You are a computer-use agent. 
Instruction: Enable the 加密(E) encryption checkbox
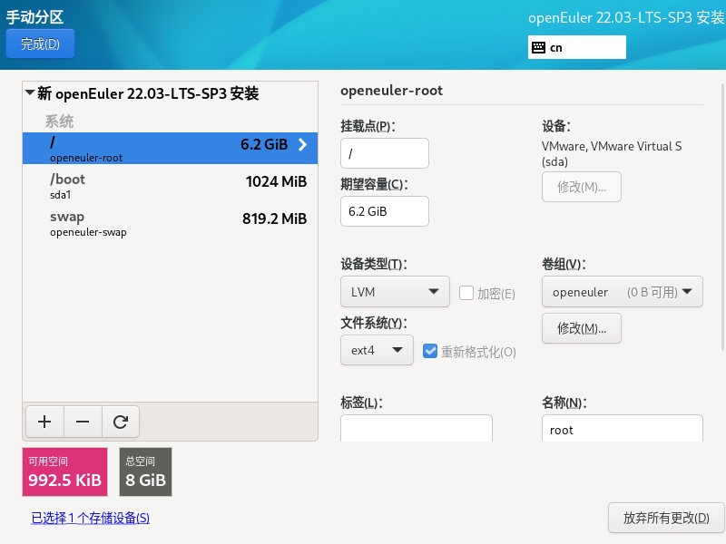click(x=466, y=293)
